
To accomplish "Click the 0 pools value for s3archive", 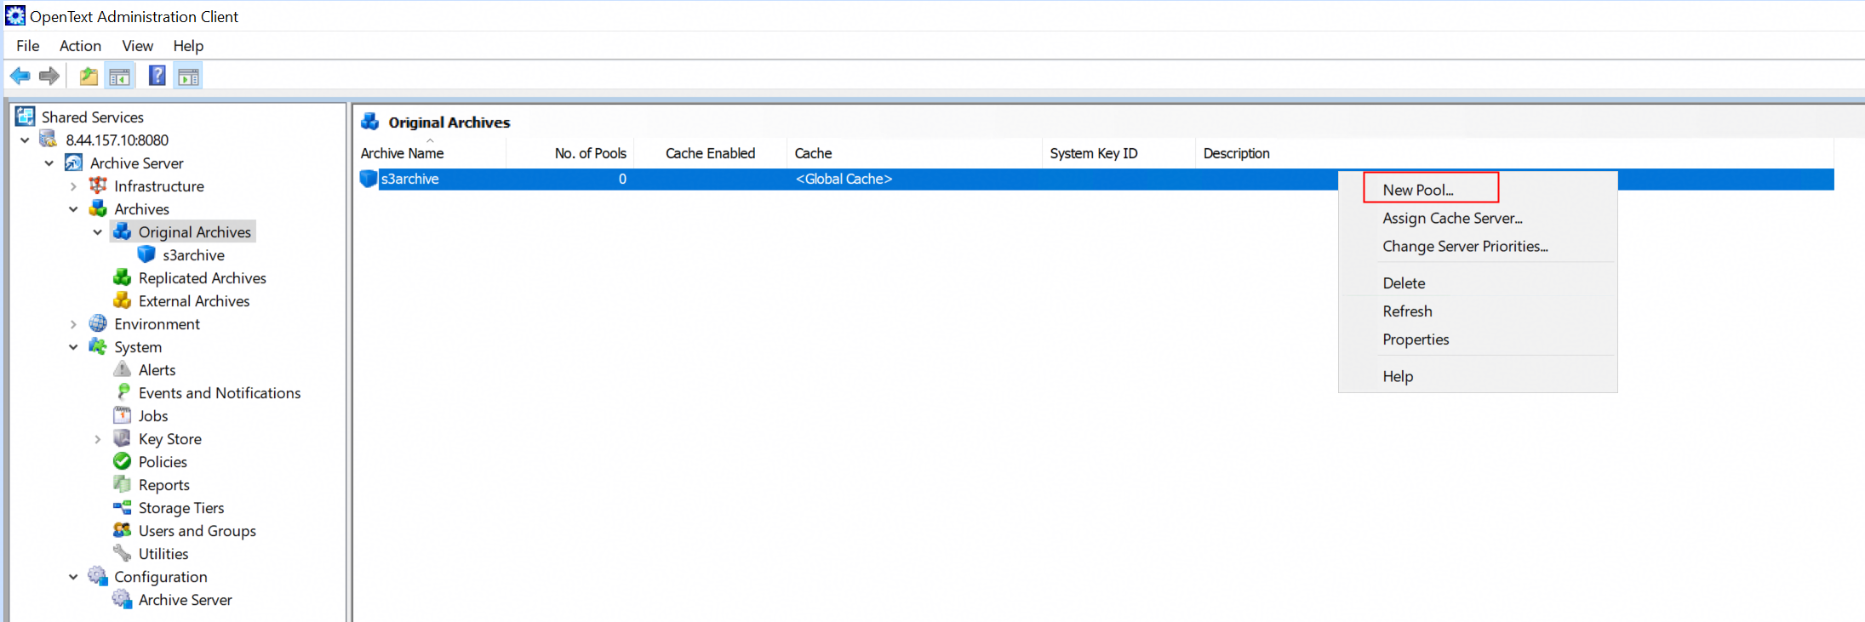I will tap(622, 179).
